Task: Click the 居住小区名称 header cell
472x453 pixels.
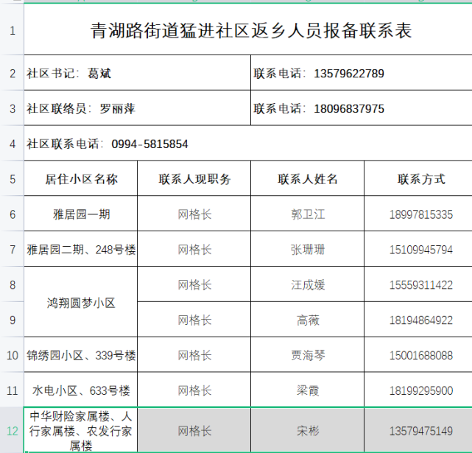Action: (81, 178)
